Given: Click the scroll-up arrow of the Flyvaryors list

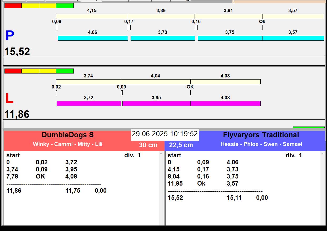Looking at the screenshot, I should point(323,154).
